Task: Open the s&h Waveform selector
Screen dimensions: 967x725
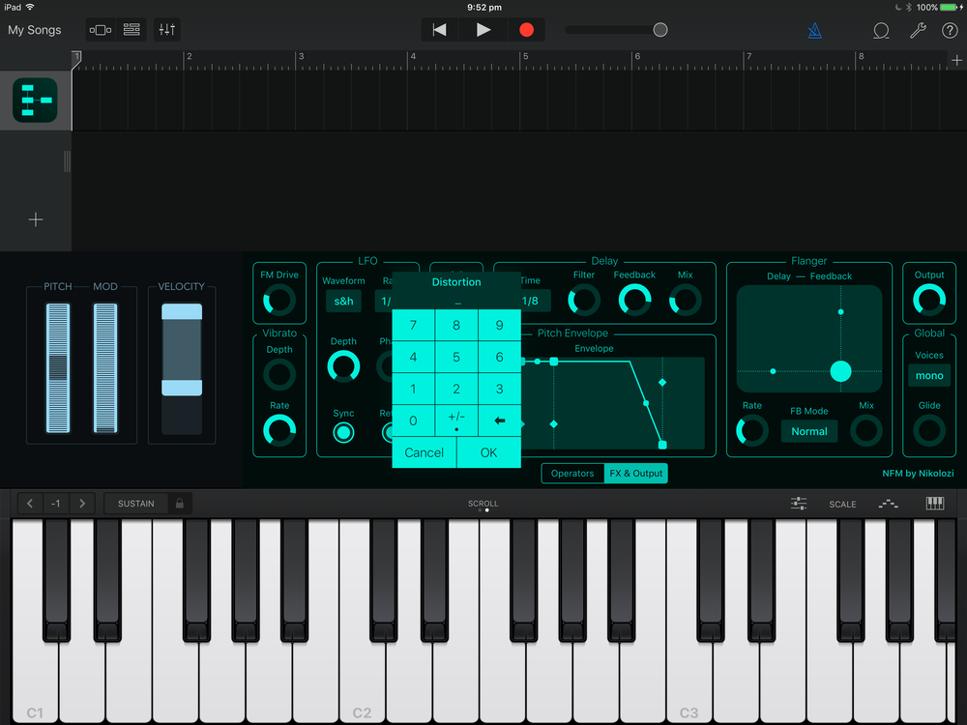Action: 343,302
